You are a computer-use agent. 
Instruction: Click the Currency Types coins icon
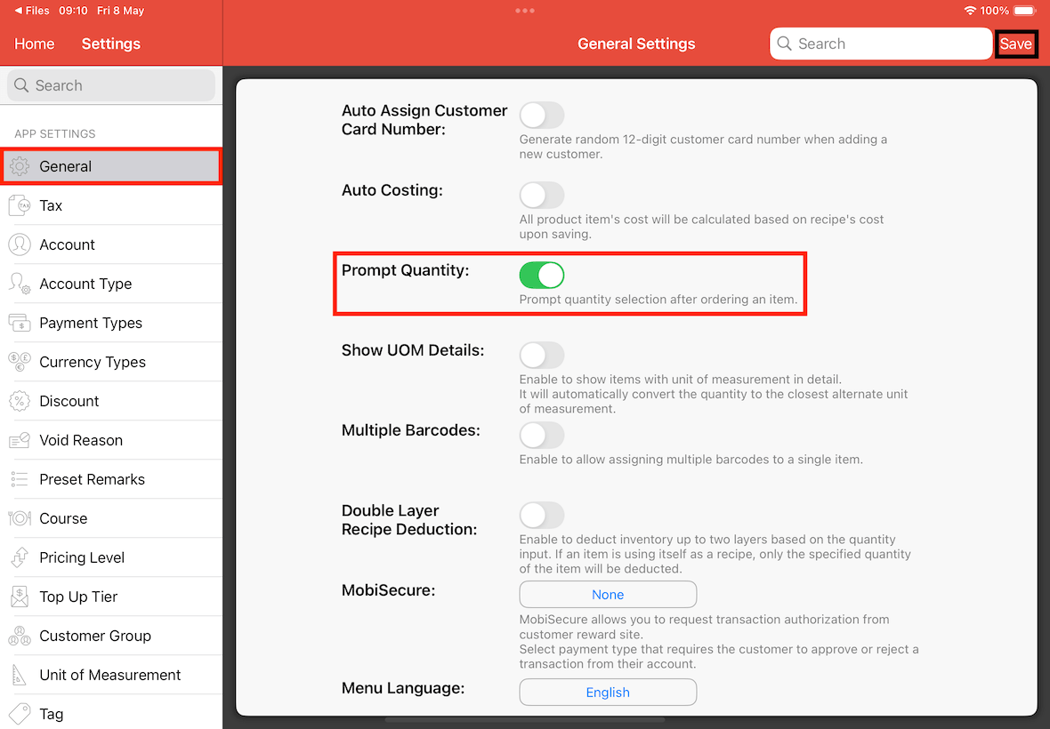[20, 362]
